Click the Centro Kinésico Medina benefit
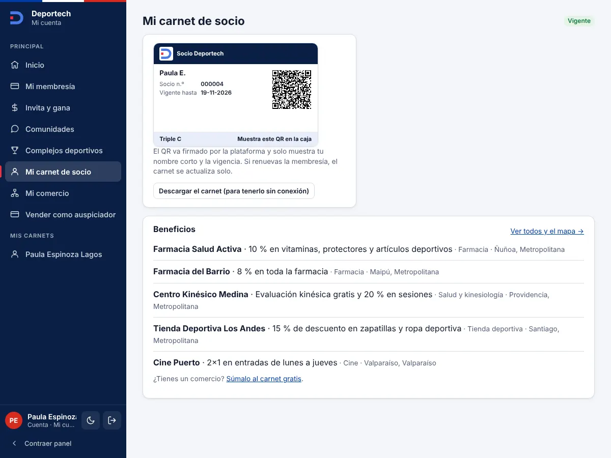The height and width of the screenshot is (458, 611). pos(369,300)
